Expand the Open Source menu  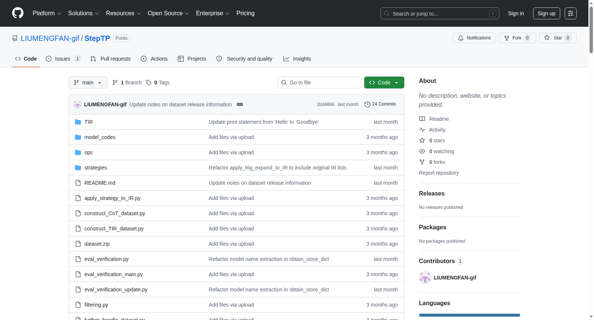click(x=168, y=13)
